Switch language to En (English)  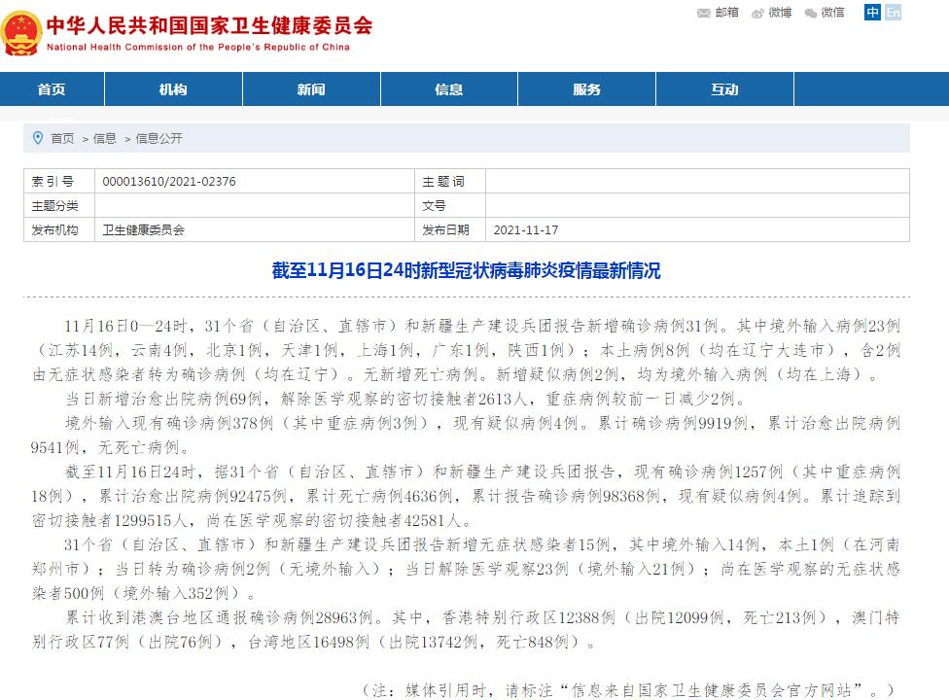(x=893, y=12)
